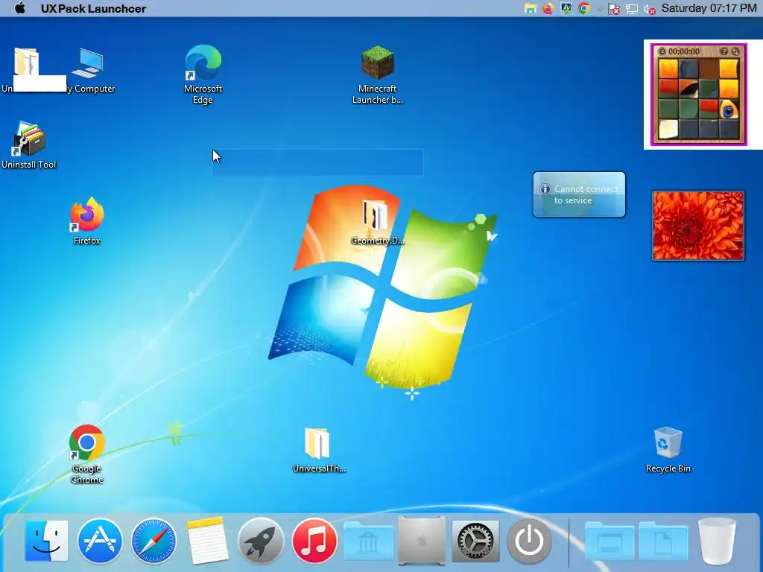Move the eye tile in picture puzzle
Image resolution: width=763 pixels, height=572 pixels.
pos(729,109)
